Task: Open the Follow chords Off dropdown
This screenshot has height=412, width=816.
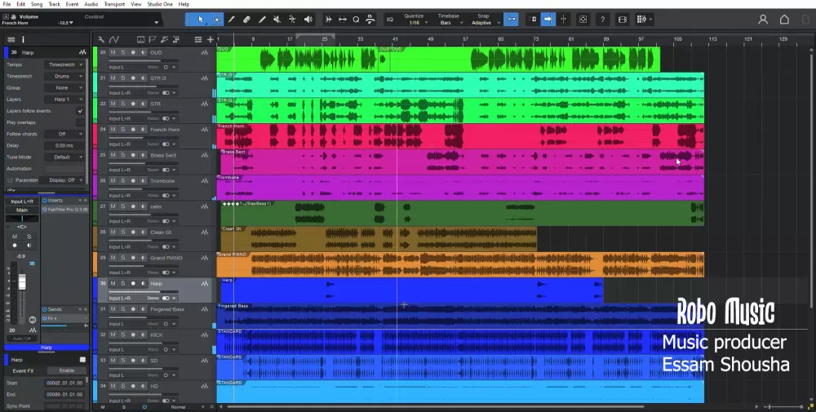Action: click(65, 134)
